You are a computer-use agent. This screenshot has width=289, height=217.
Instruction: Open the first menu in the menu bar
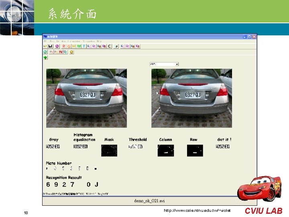pos(45,41)
